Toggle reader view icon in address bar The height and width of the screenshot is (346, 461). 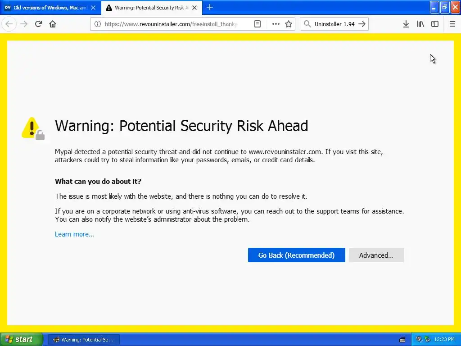tap(258, 24)
